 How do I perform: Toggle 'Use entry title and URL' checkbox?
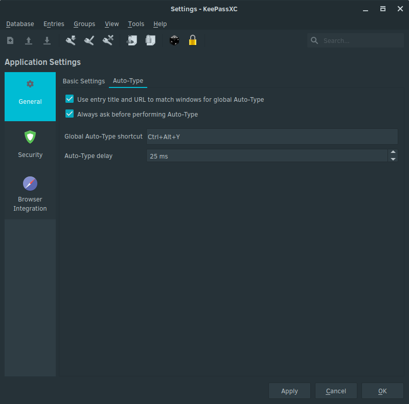(x=70, y=99)
